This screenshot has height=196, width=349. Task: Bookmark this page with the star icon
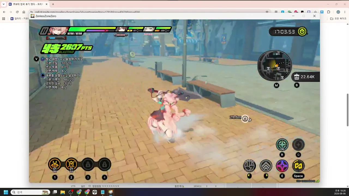pyautogui.click(x=267, y=12)
